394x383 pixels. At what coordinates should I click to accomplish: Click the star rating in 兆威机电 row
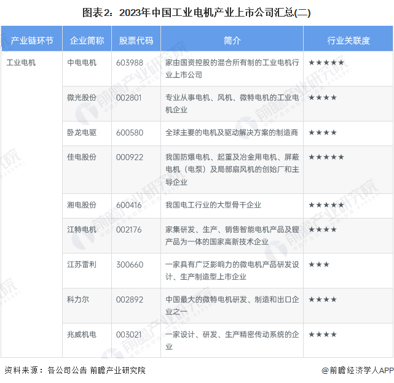click(x=323, y=334)
